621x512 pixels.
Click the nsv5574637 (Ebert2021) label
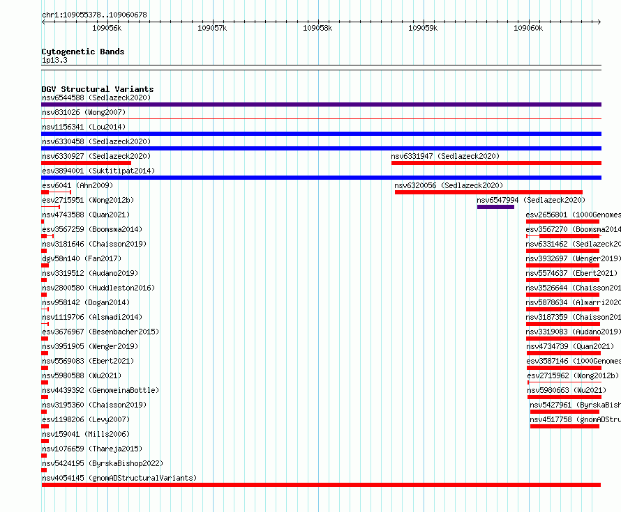(572, 273)
